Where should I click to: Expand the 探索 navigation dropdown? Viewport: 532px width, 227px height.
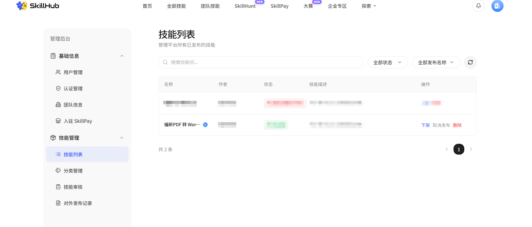coord(369,6)
